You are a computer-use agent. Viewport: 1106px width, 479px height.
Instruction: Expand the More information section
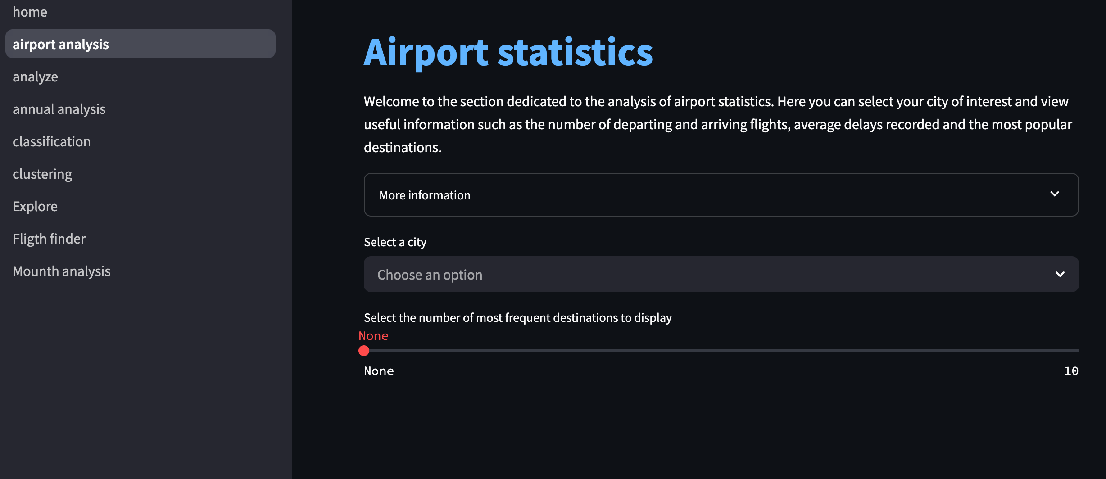(721, 195)
